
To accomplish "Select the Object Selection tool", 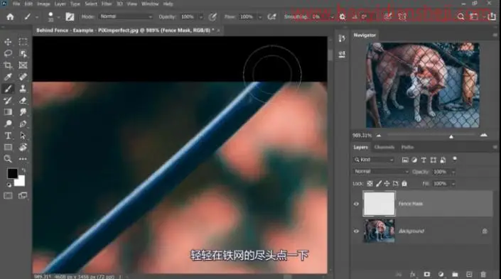I will pos(23,53).
